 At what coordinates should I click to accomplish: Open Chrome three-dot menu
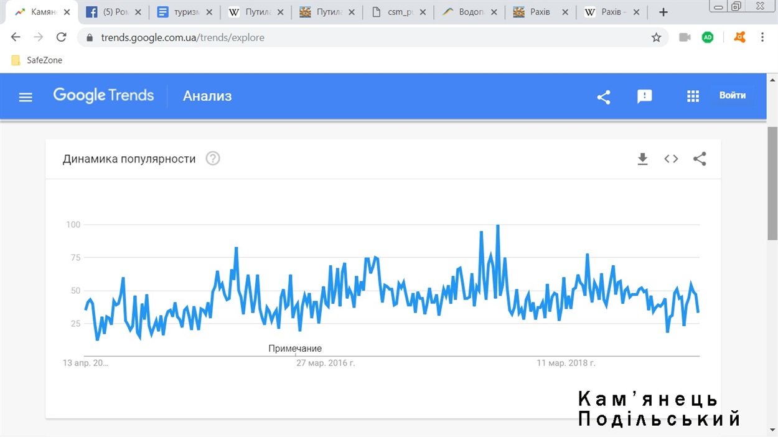[762, 37]
